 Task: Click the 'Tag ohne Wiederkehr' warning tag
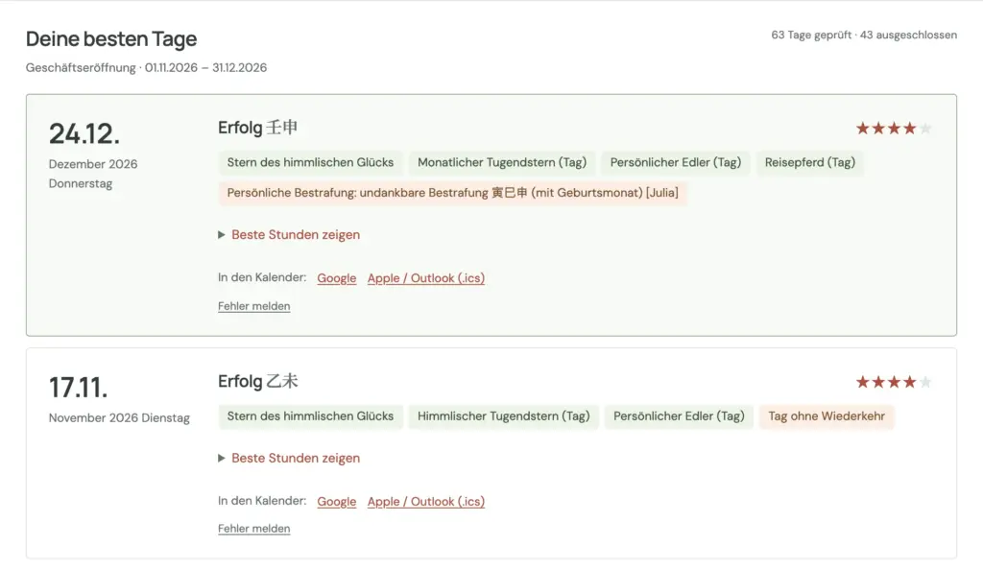(827, 416)
